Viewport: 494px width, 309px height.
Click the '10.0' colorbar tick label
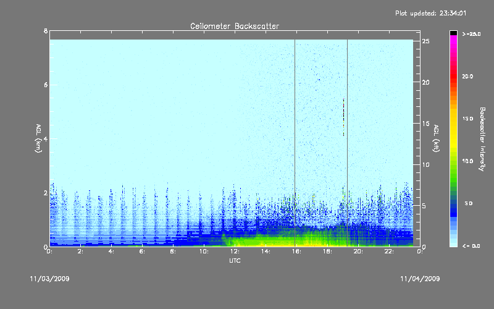[x=467, y=161]
